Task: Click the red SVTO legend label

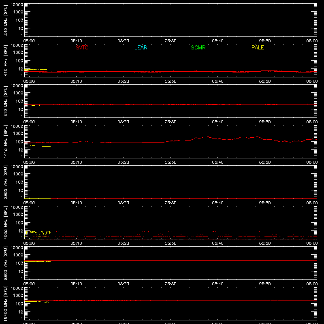Action: [x=82, y=47]
